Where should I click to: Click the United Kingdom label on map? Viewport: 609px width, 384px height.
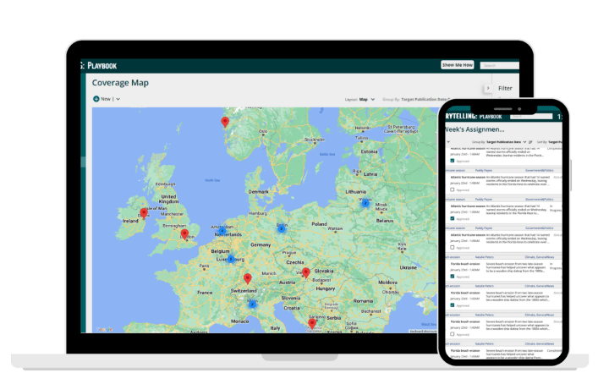[168, 199]
